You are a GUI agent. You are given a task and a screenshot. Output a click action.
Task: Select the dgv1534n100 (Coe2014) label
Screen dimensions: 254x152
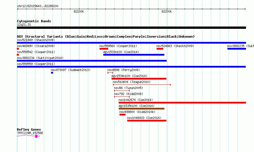click(x=129, y=76)
